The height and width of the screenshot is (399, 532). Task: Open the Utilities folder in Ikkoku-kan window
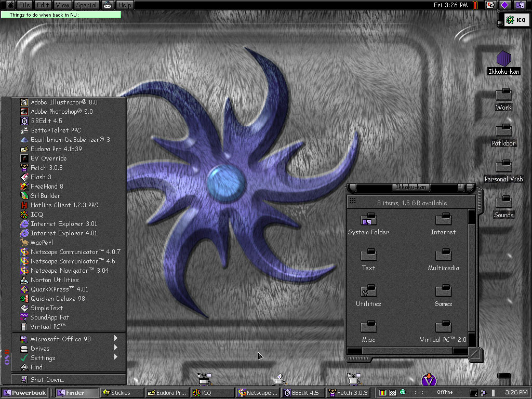pos(368,291)
